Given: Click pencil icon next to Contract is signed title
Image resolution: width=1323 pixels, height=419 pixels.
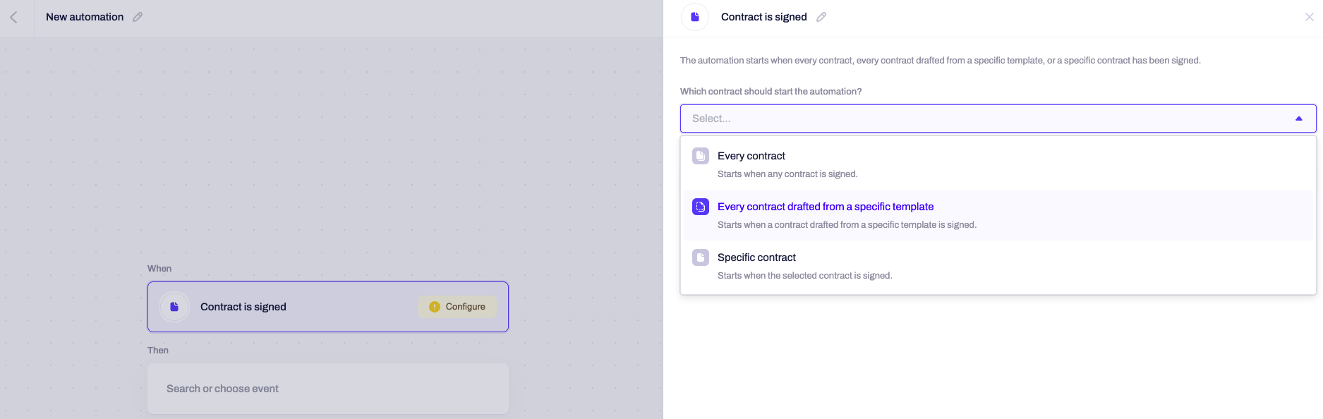Looking at the screenshot, I should coord(821,17).
